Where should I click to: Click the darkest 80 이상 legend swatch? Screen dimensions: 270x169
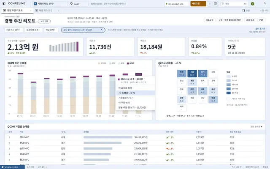228,93
